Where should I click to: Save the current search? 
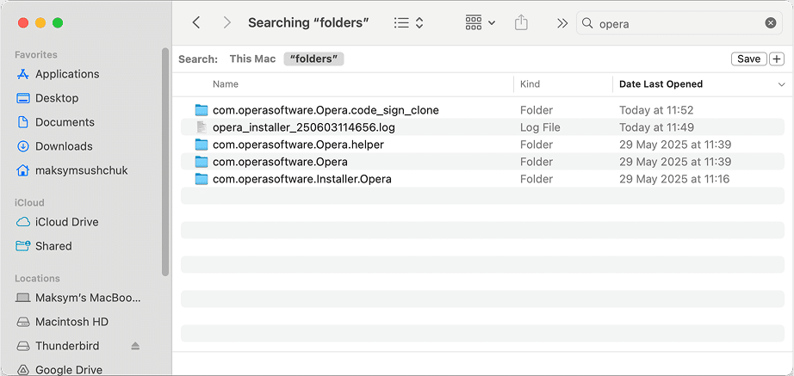(748, 59)
